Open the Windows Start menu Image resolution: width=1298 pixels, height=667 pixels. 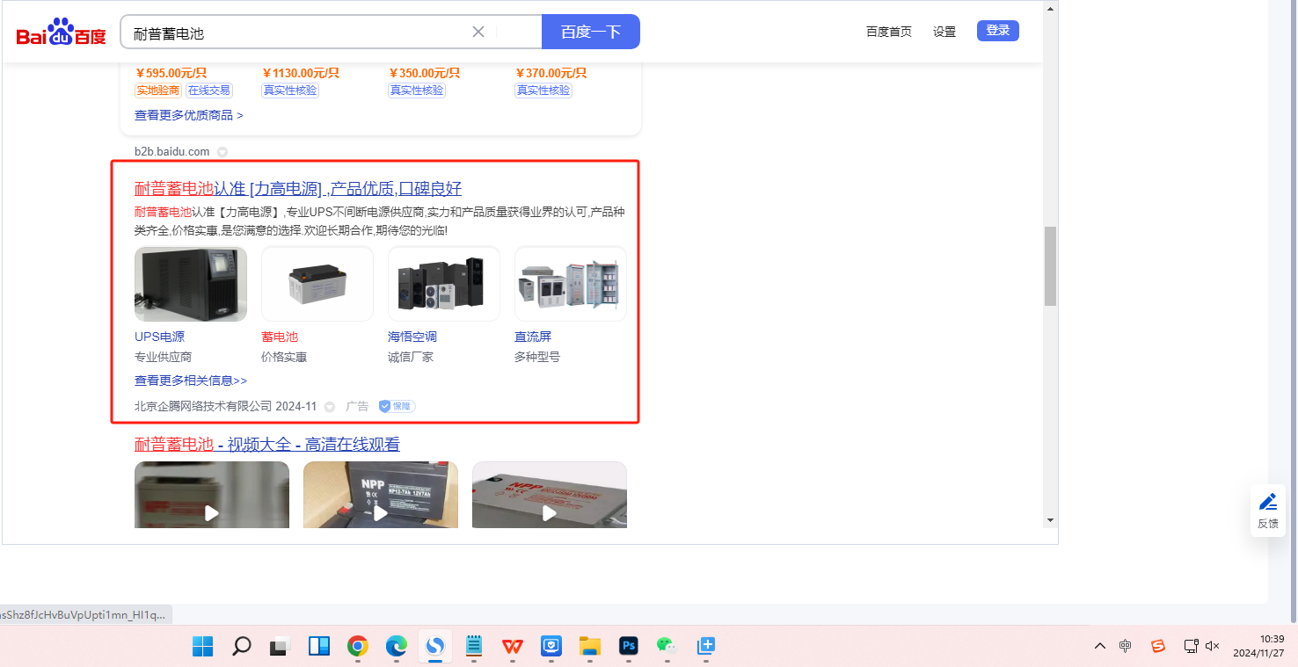point(202,646)
